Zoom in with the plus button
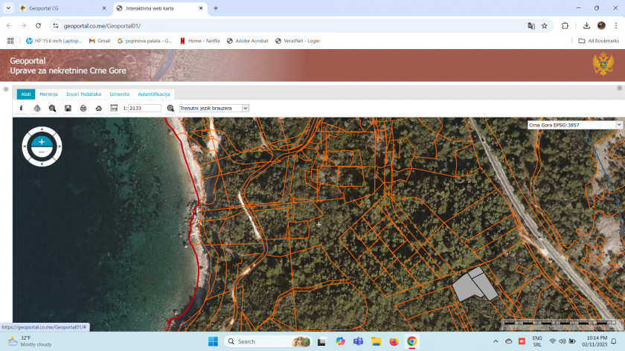 [42, 141]
